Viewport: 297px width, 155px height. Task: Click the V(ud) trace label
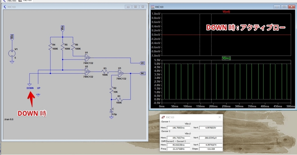226,12
